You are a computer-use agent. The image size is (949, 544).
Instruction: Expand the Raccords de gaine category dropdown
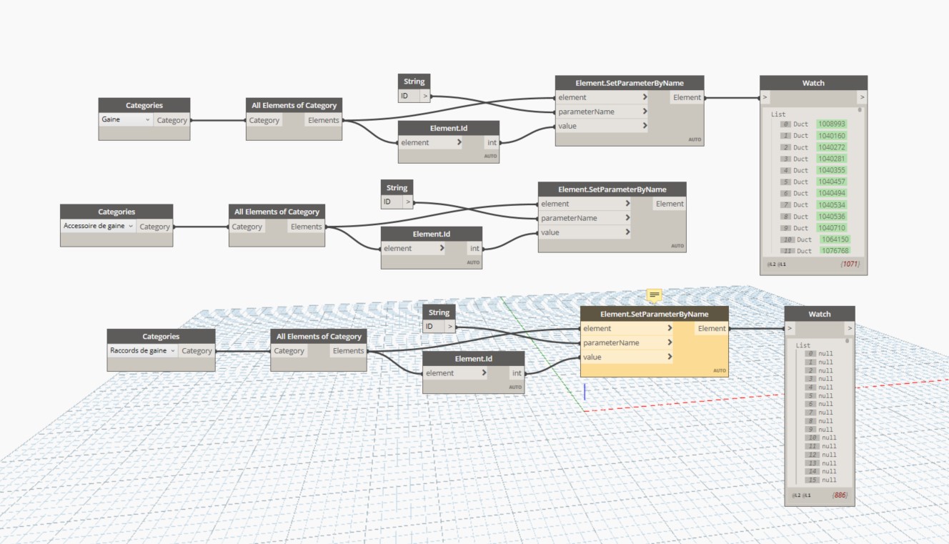point(173,351)
